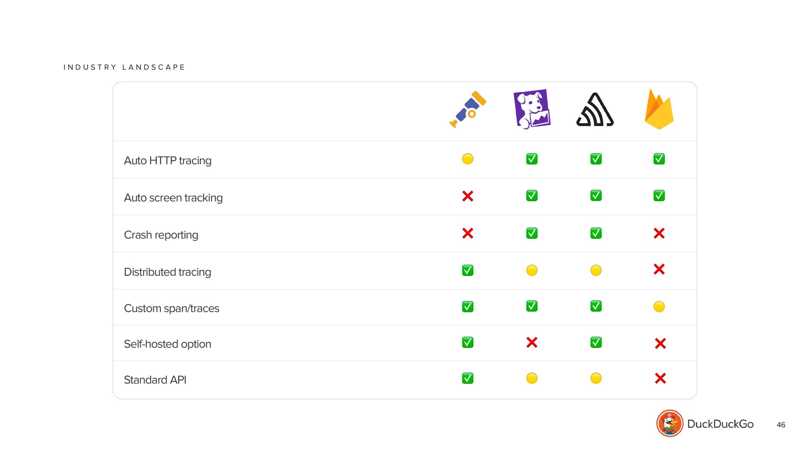
Task: Click OpenTelemetry's green check for Distributed tracing
Action: pos(467,270)
